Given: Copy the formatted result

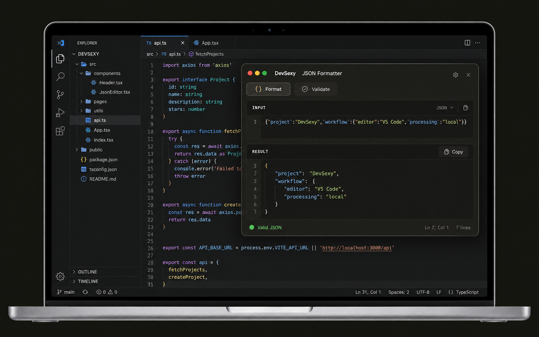Looking at the screenshot, I should (454, 152).
